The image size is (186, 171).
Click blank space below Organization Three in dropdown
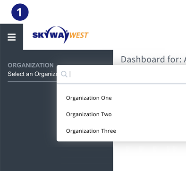tap(121, 138)
